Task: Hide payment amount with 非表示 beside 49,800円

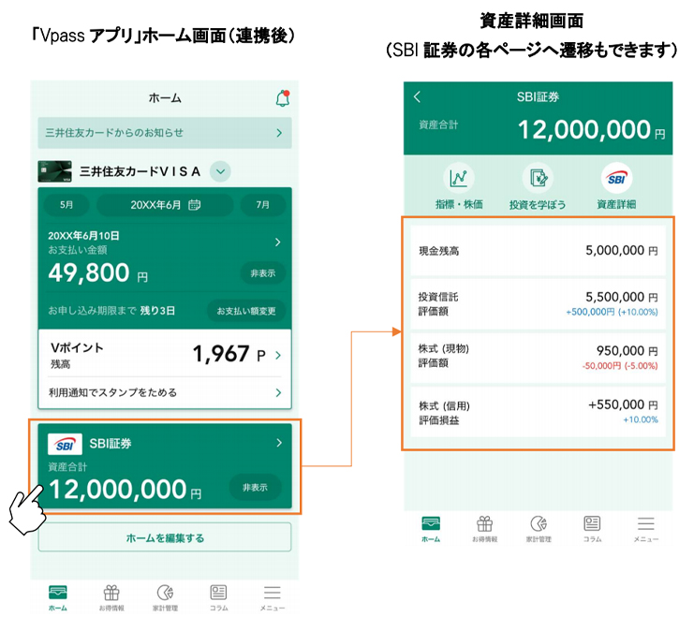Action: 263,273
